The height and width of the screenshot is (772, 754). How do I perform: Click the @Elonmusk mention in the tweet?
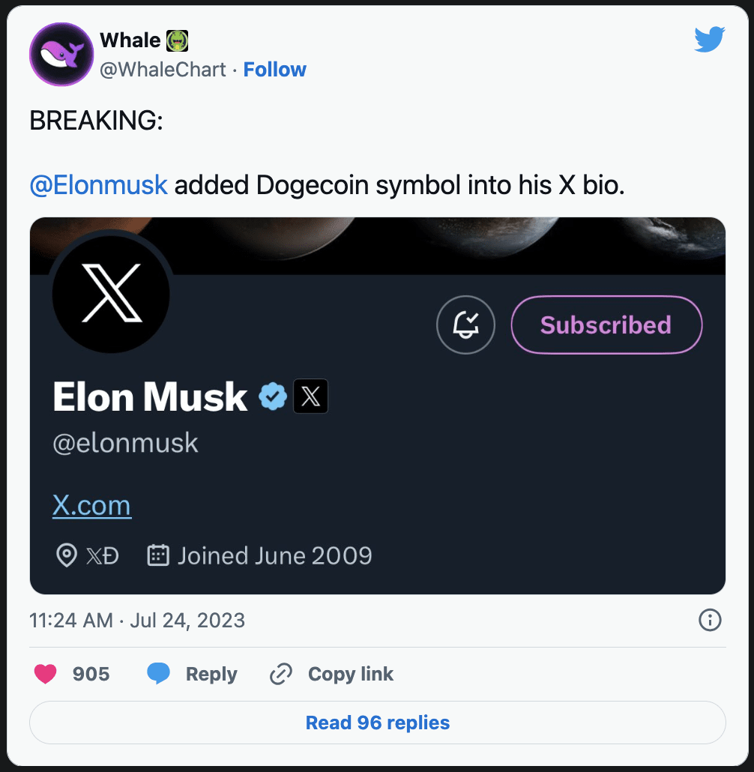tap(98, 184)
